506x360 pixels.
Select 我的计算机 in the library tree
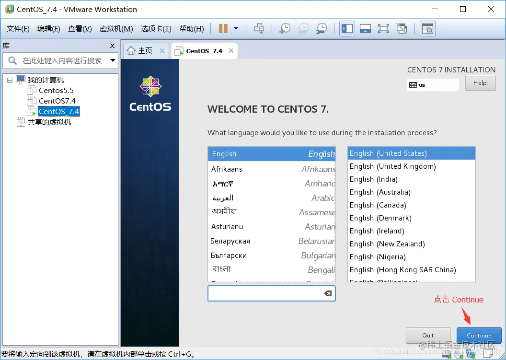click(x=46, y=80)
